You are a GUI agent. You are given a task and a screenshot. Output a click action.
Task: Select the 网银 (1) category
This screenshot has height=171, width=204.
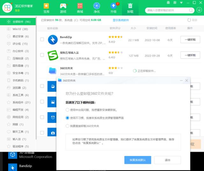[18, 124]
